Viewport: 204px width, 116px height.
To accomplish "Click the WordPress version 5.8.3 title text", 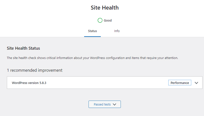I will [x=29, y=83].
